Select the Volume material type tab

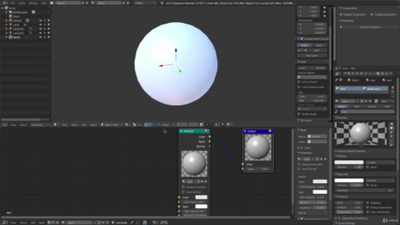pos(372,106)
